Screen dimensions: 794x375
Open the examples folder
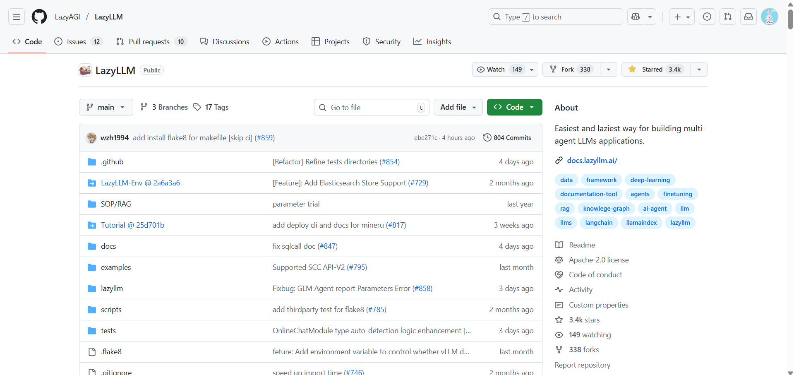pos(116,267)
